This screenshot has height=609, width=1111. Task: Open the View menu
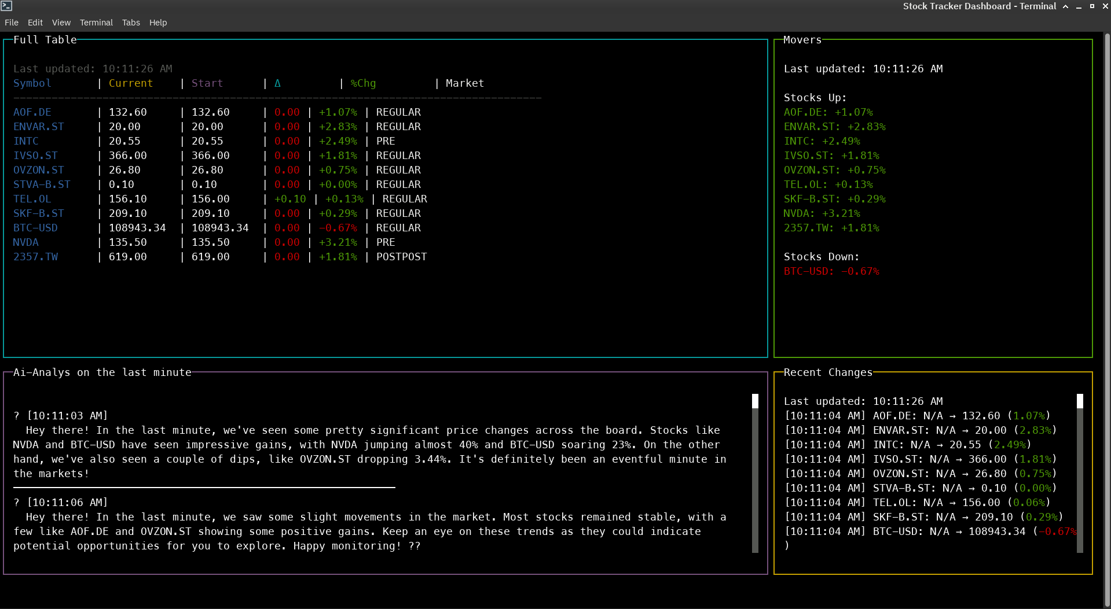61,23
